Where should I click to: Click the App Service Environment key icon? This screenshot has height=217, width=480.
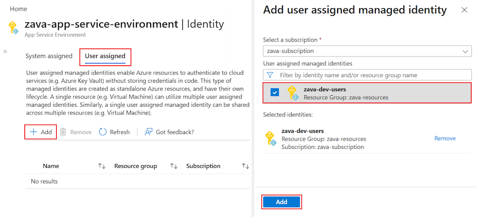point(14,28)
